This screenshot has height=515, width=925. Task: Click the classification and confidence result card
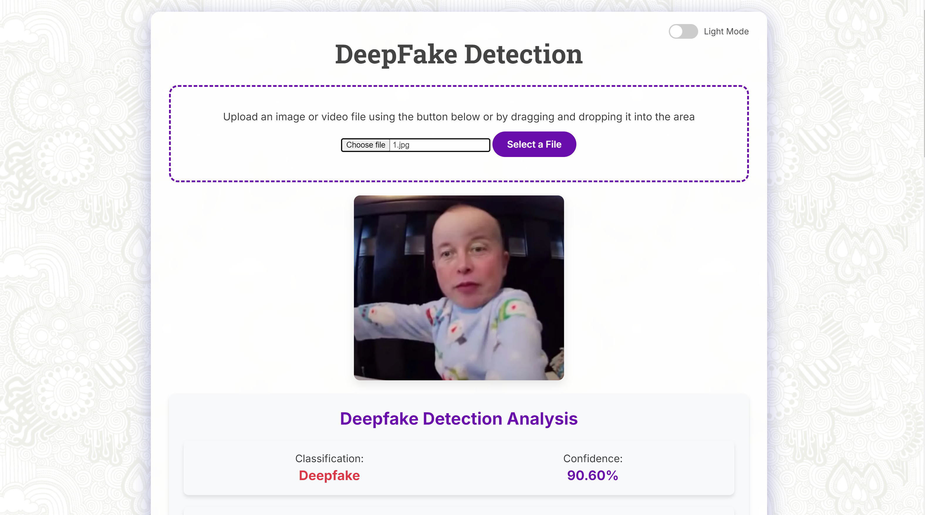[459, 469]
